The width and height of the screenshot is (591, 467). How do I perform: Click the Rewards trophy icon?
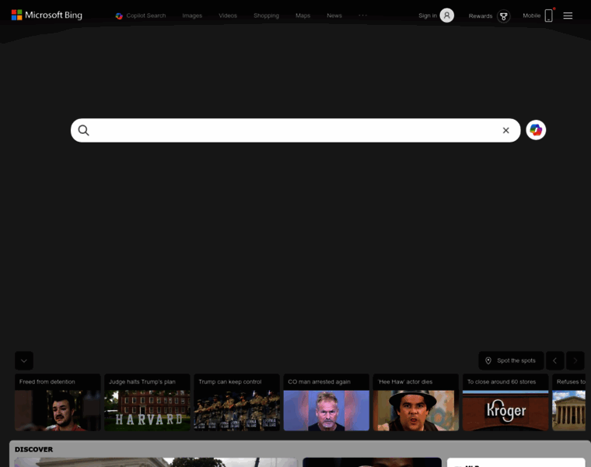(x=504, y=16)
